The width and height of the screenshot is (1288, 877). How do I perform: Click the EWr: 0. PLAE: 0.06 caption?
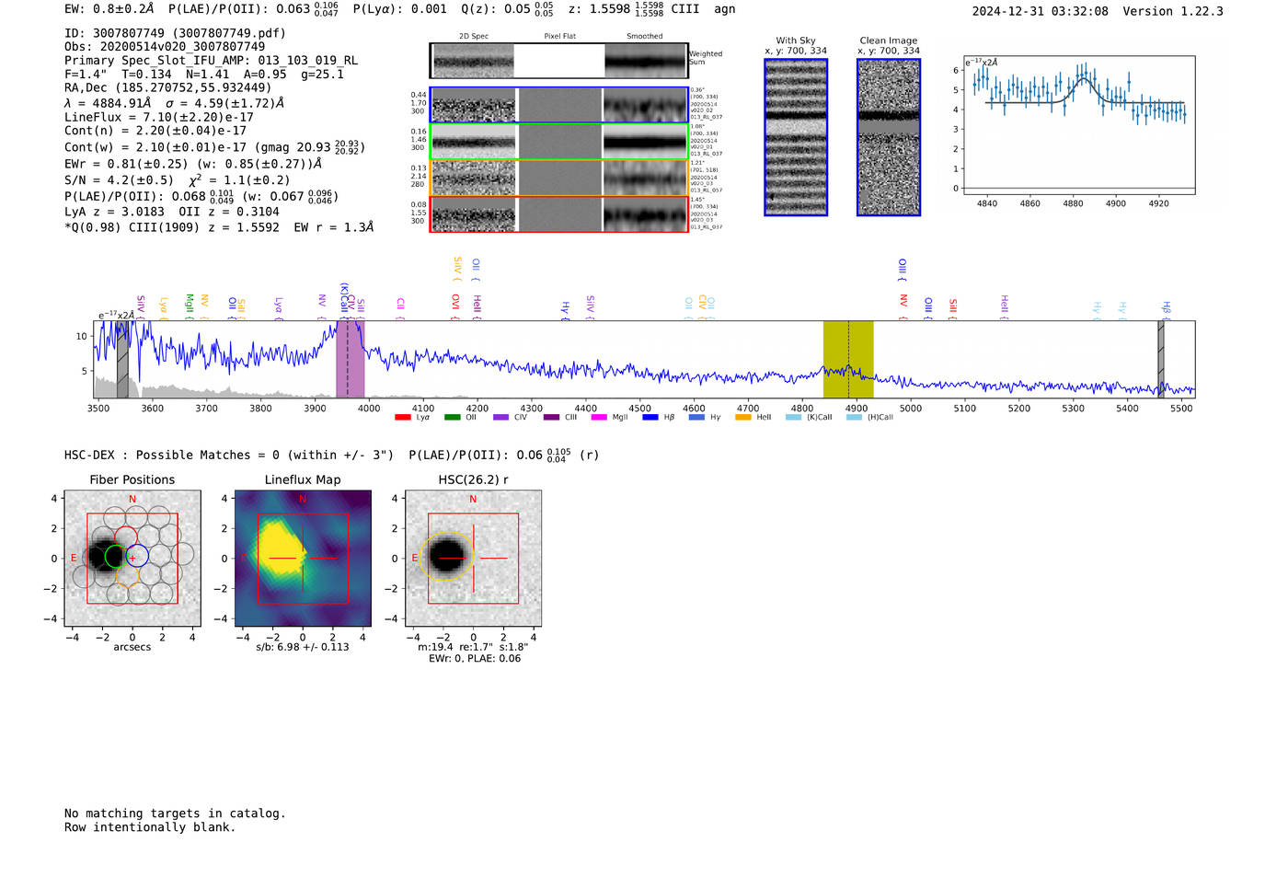[475, 659]
